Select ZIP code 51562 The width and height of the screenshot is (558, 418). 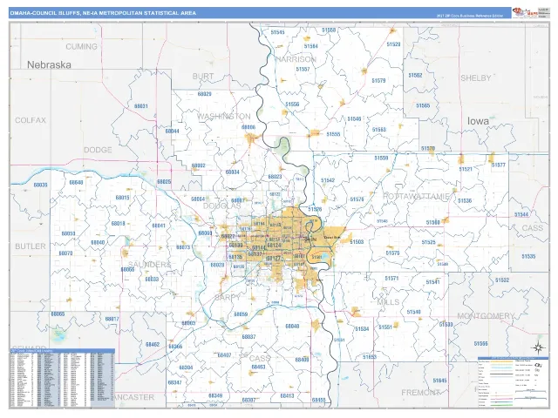coord(415,76)
